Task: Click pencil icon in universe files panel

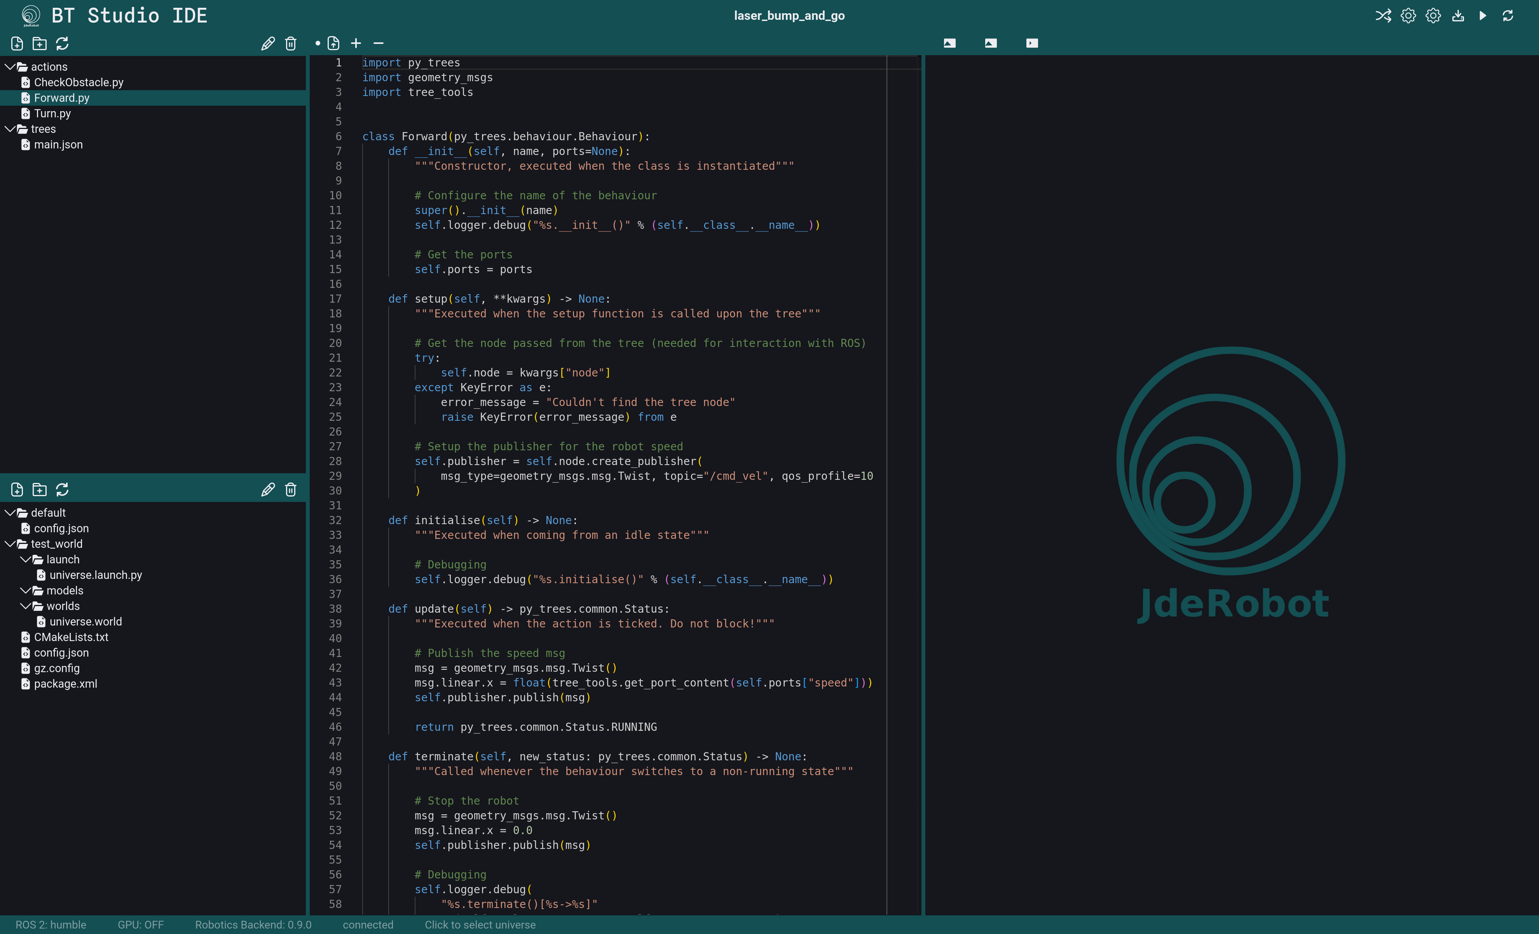Action: coord(268,490)
